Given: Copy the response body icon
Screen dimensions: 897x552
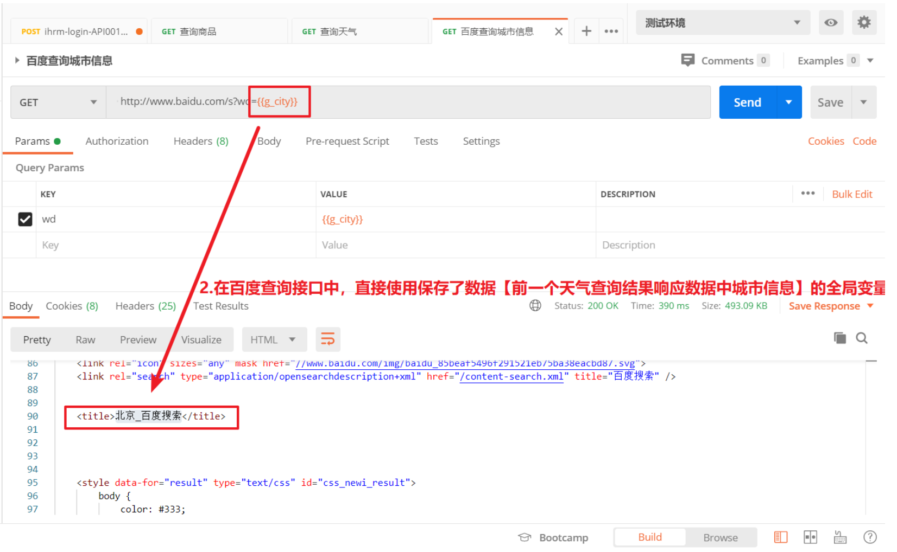Looking at the screenshot, I should [x=839, y=337].
